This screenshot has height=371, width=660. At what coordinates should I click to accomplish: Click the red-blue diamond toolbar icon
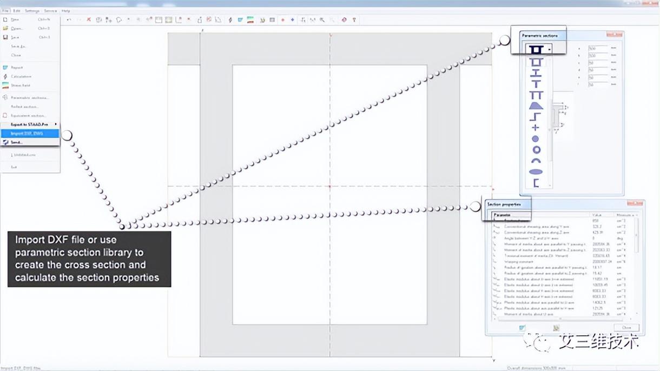point(344,20)
